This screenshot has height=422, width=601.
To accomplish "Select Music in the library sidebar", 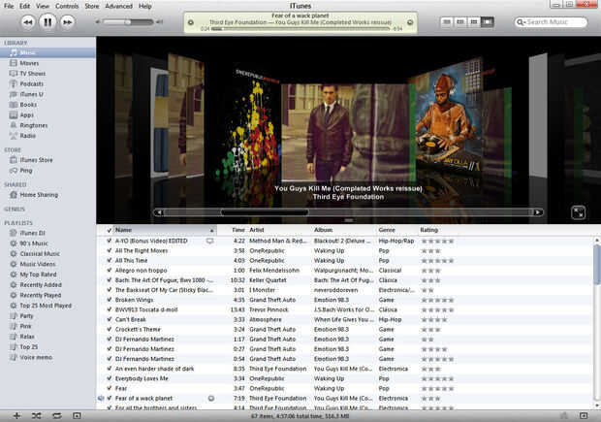I will pos(47,52).
